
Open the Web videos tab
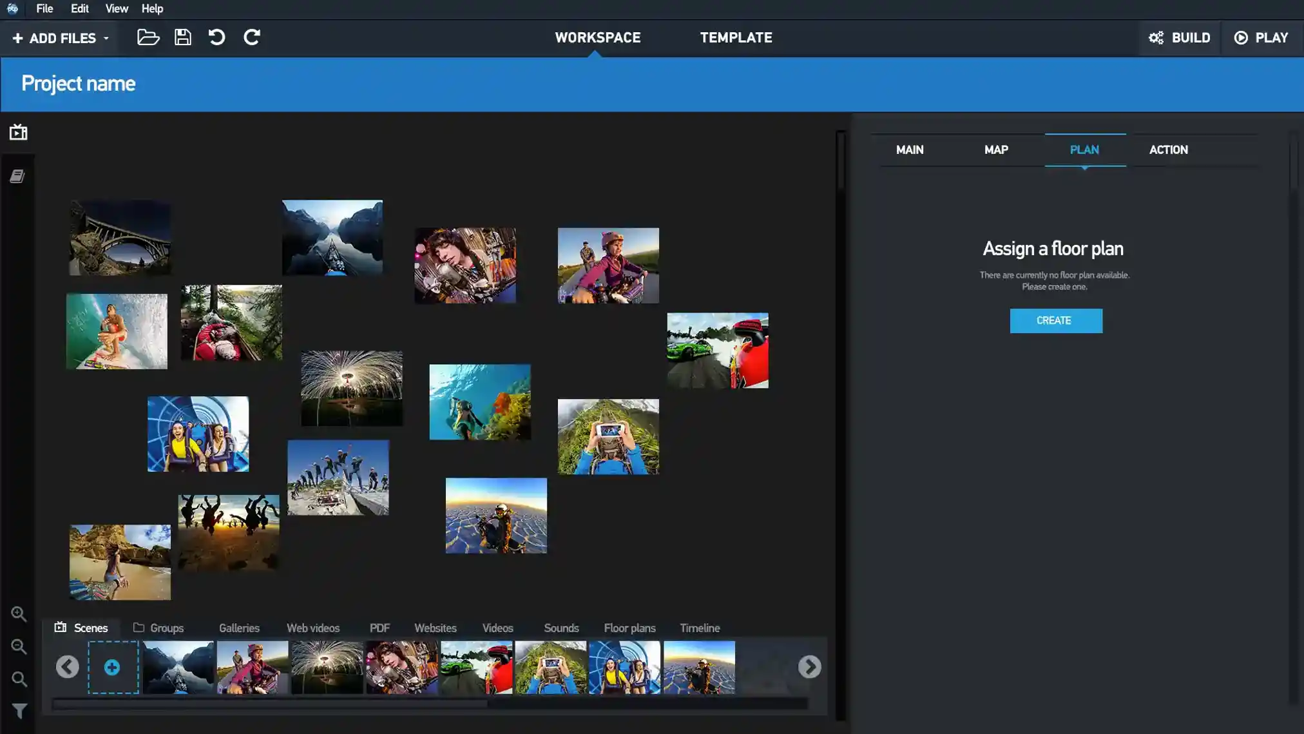313,628
